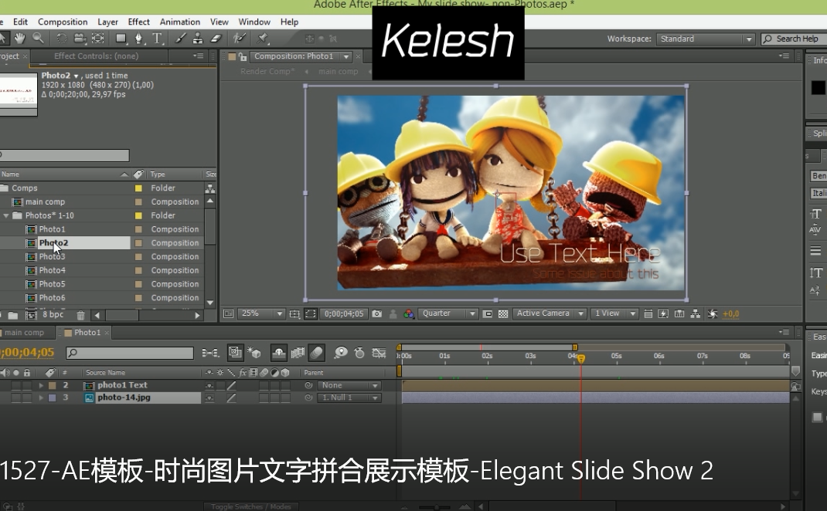Open the Workspace Standard dropdown
Viewport: 827px width, 511px height.
705,39
